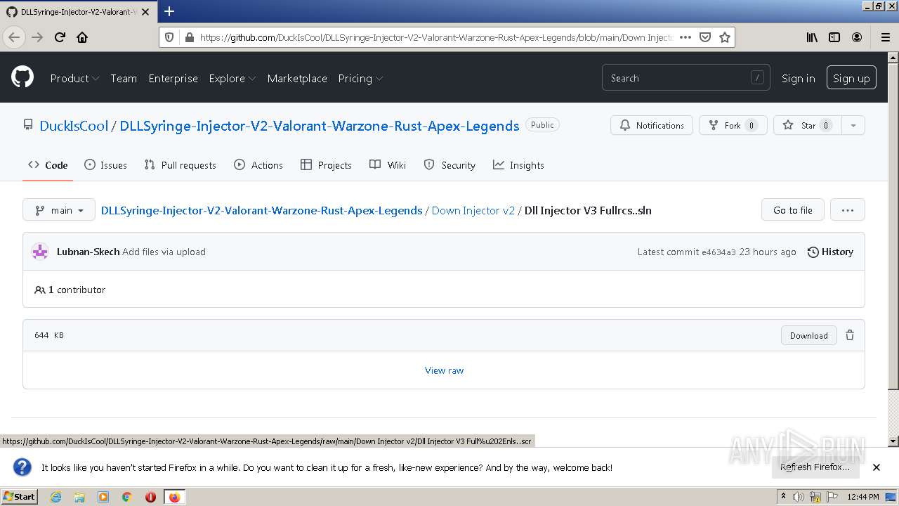Launch Chrome from the taskbar
This screenshot has width=899, height=506.
point(127,497)
